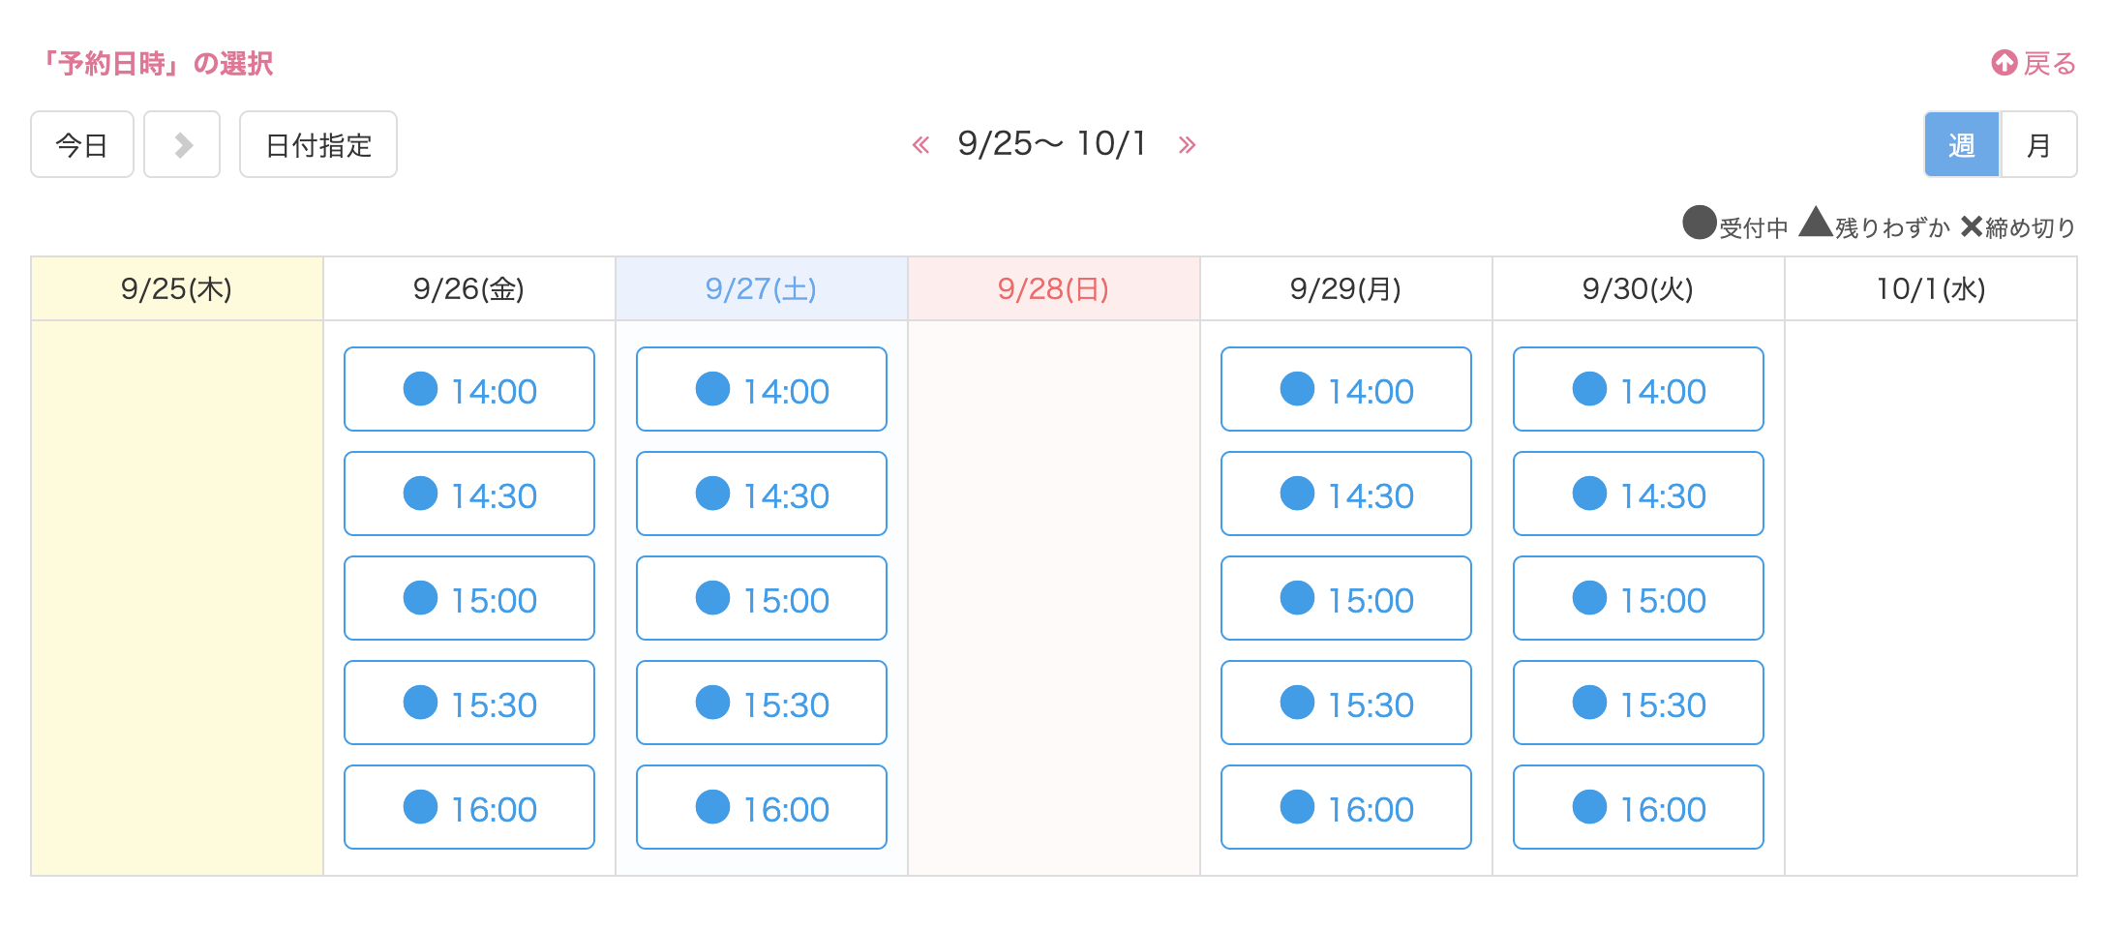Reserve the 9/29 15:30 time slot
This screenshot has width=2110, height=929.
[x=1346, y=703]
